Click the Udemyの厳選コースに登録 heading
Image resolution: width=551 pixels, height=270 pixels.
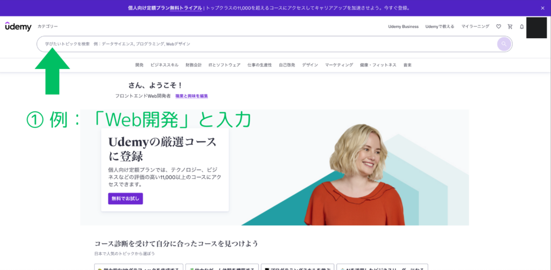click(x=163, y=148)
